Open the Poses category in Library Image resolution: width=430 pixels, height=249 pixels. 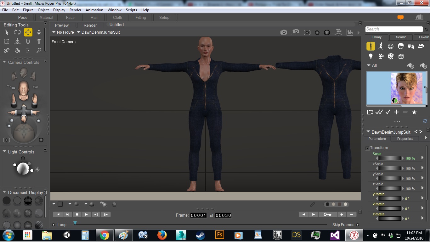click(381, 47)
